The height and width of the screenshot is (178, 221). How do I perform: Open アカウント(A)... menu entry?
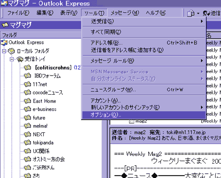(144, 101)
